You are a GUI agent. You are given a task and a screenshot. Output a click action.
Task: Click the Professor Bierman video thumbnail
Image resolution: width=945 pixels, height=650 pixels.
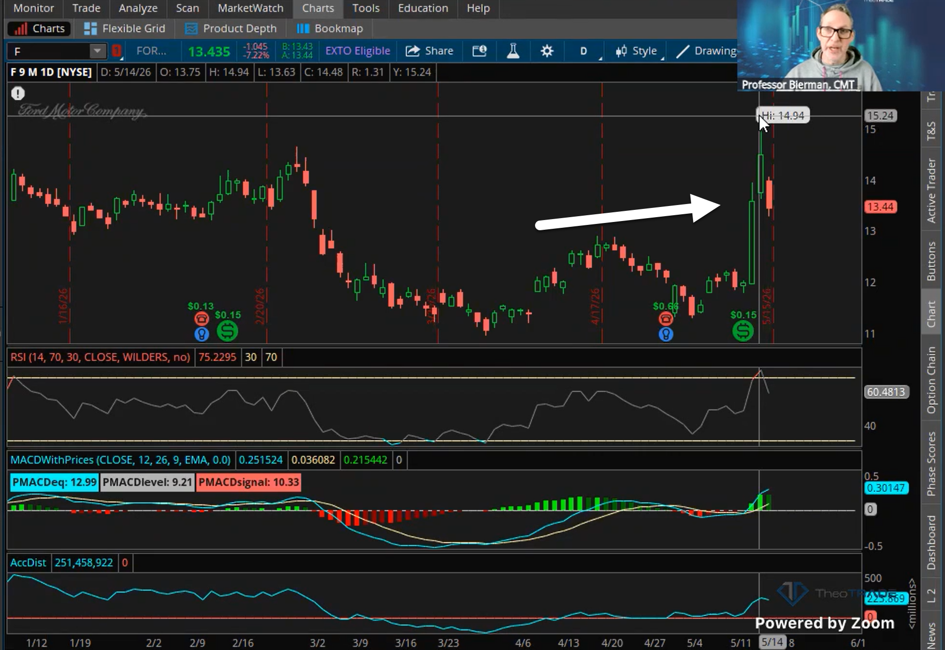pyautogui.click(x=841, y=46)
